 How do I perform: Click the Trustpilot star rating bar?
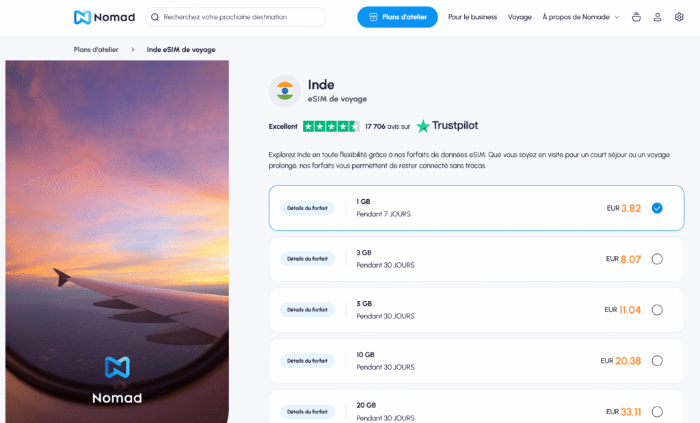point(332,126)
